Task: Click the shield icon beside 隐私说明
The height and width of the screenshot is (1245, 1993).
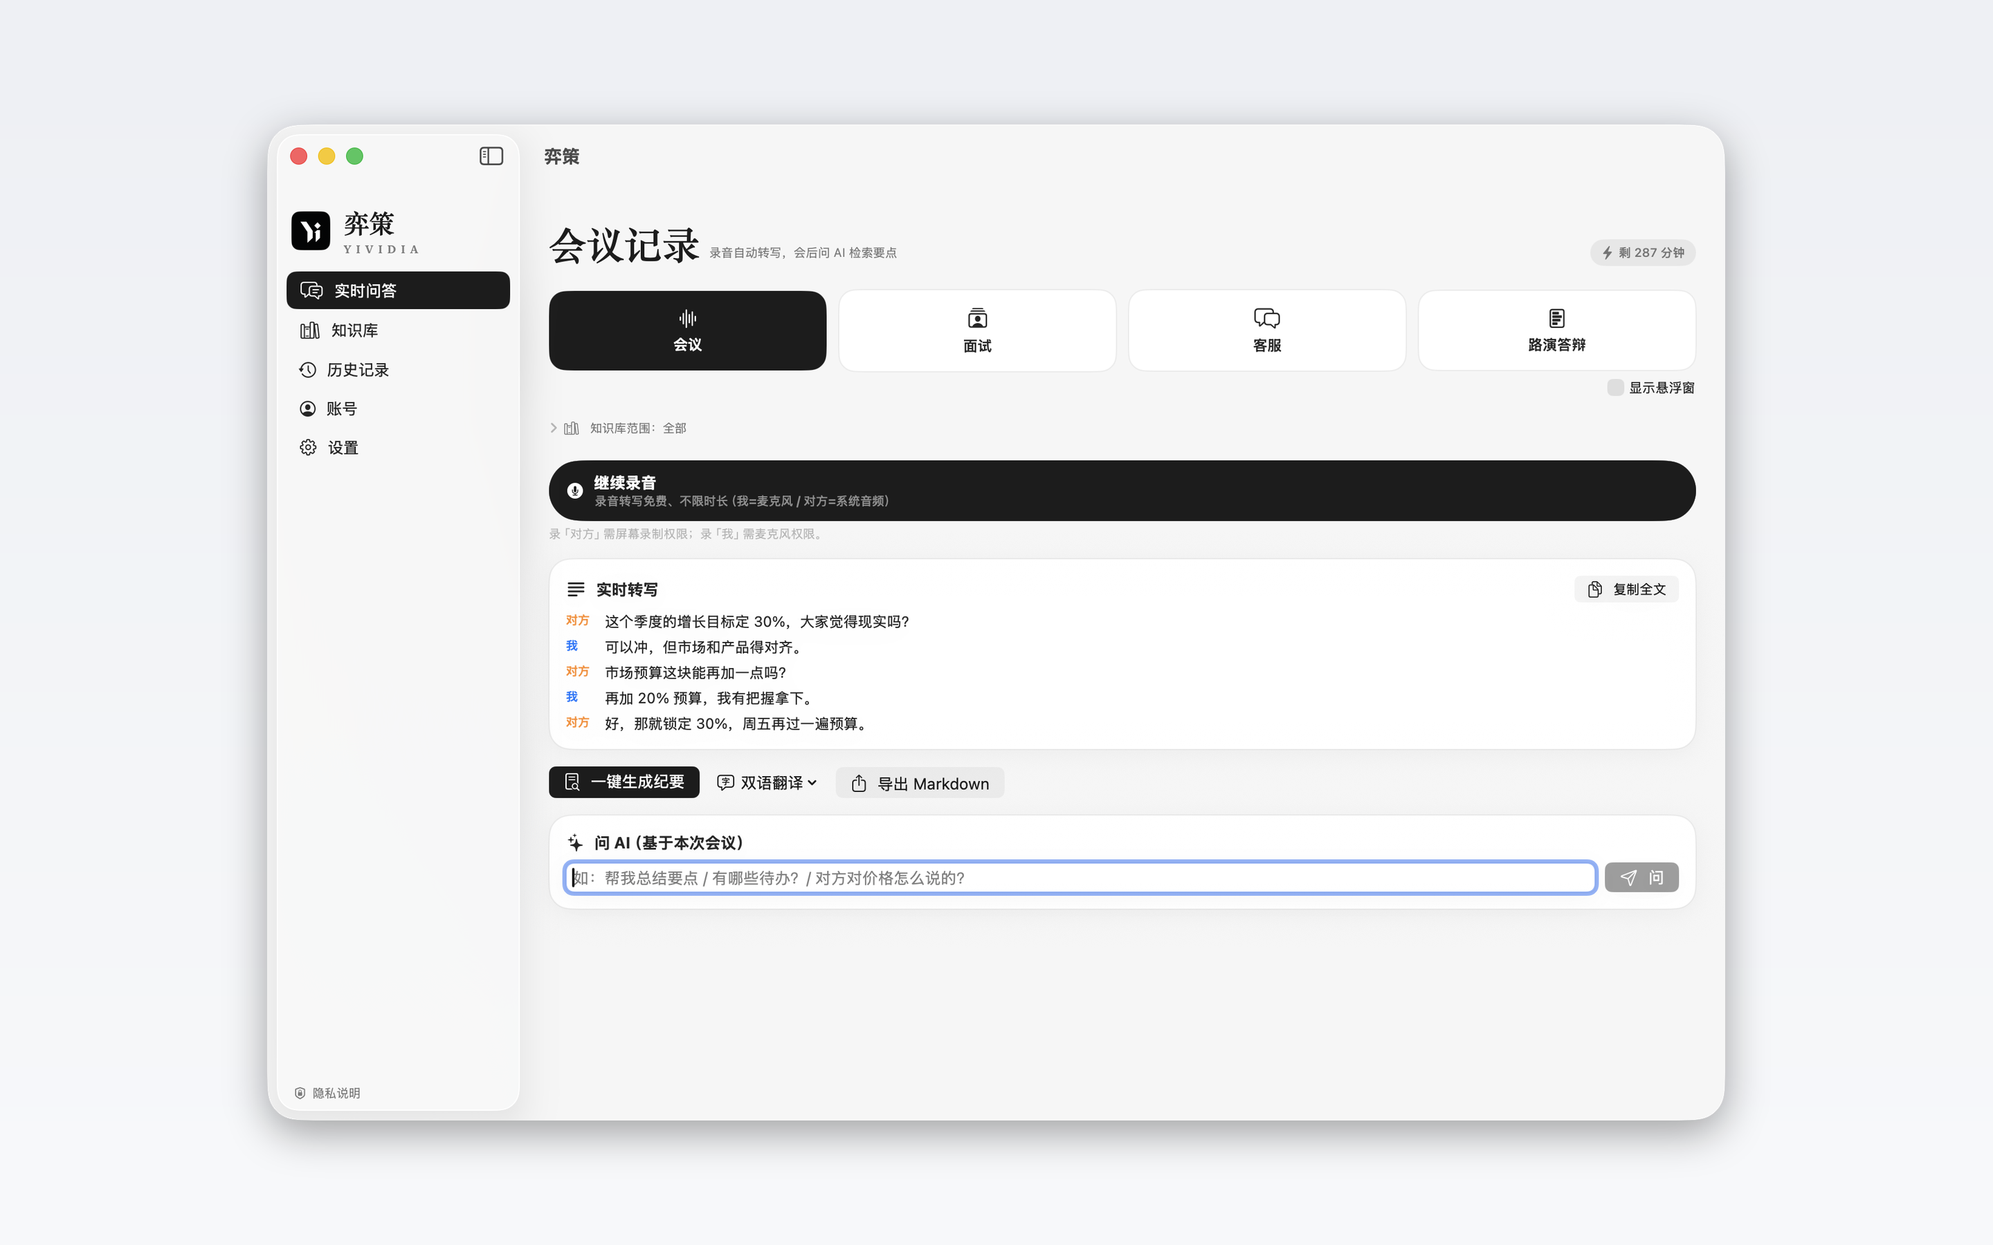Action: pos(300,1093)
